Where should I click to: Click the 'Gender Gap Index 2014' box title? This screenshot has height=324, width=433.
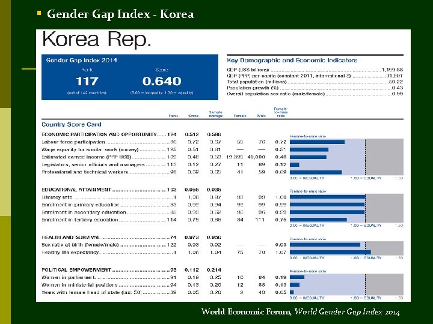coord(81,61)
